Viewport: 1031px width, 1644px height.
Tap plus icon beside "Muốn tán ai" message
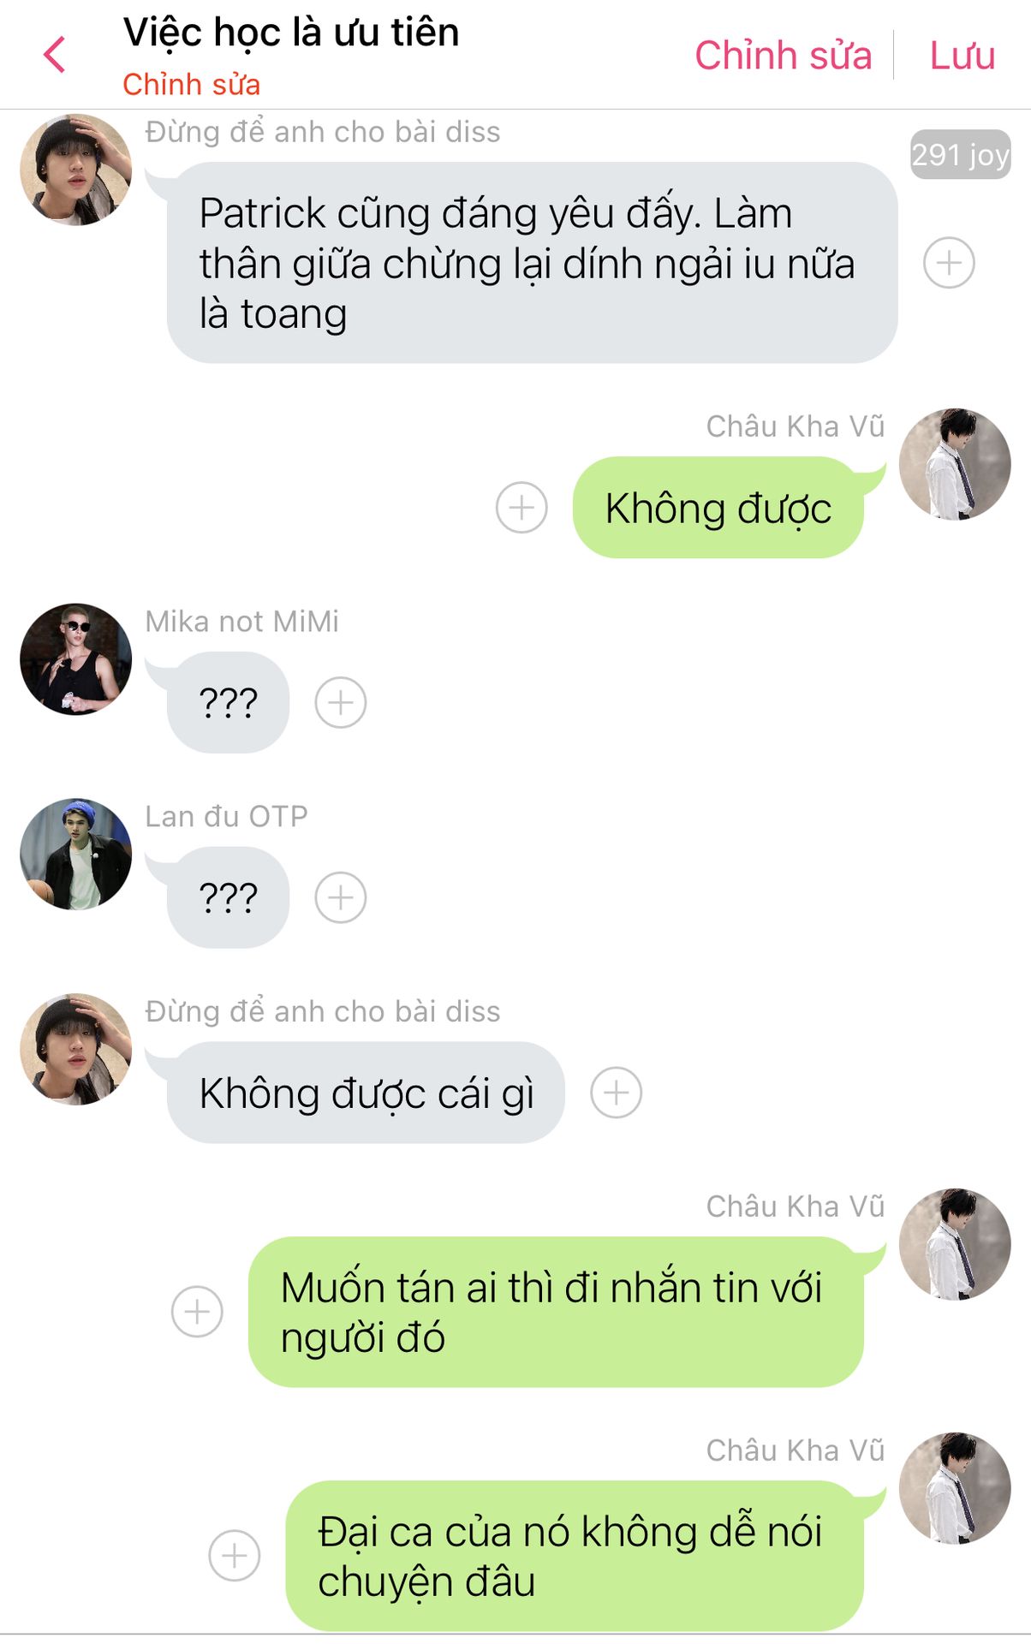click(x=197, y=1312)
